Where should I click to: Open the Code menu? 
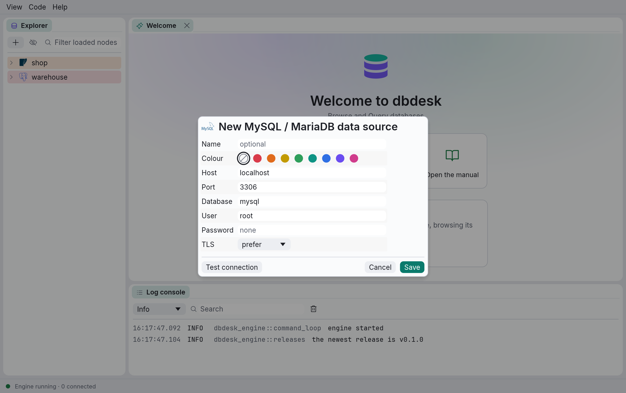pos(37,7)
